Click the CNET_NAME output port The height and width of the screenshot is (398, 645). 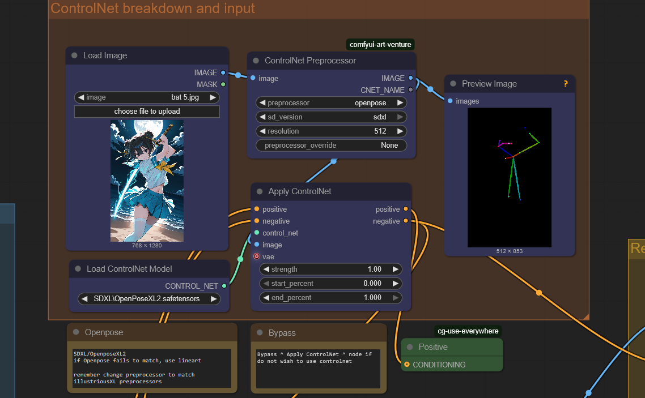tap(410, 90)
